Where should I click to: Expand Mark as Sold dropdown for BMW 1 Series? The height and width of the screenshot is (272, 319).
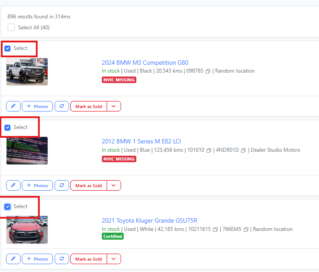point(114,185)
